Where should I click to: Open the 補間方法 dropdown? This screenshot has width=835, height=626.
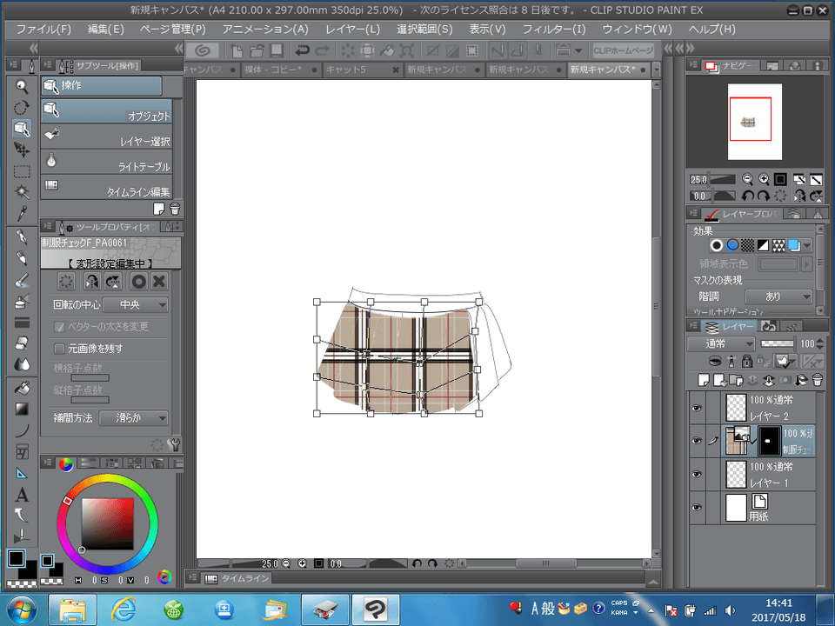[134, 418]
